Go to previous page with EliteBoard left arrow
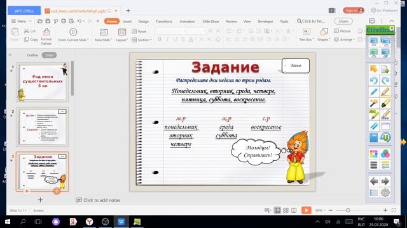This screenshot has height=228, width=407. tap(373, 181)
